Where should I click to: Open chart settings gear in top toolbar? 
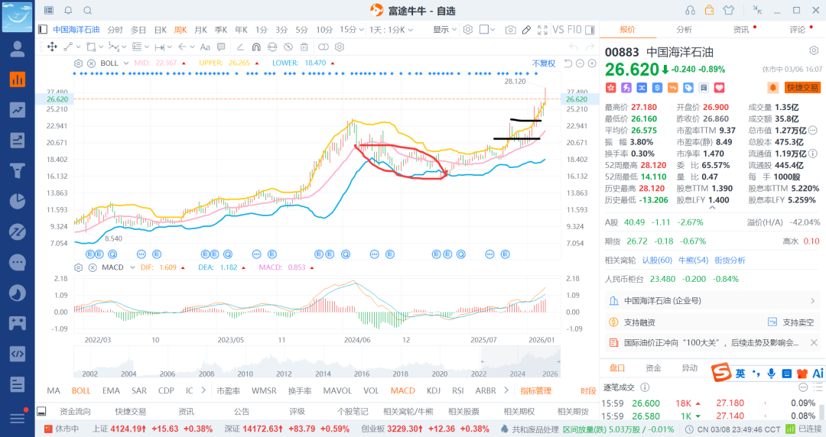pos(468,30)
